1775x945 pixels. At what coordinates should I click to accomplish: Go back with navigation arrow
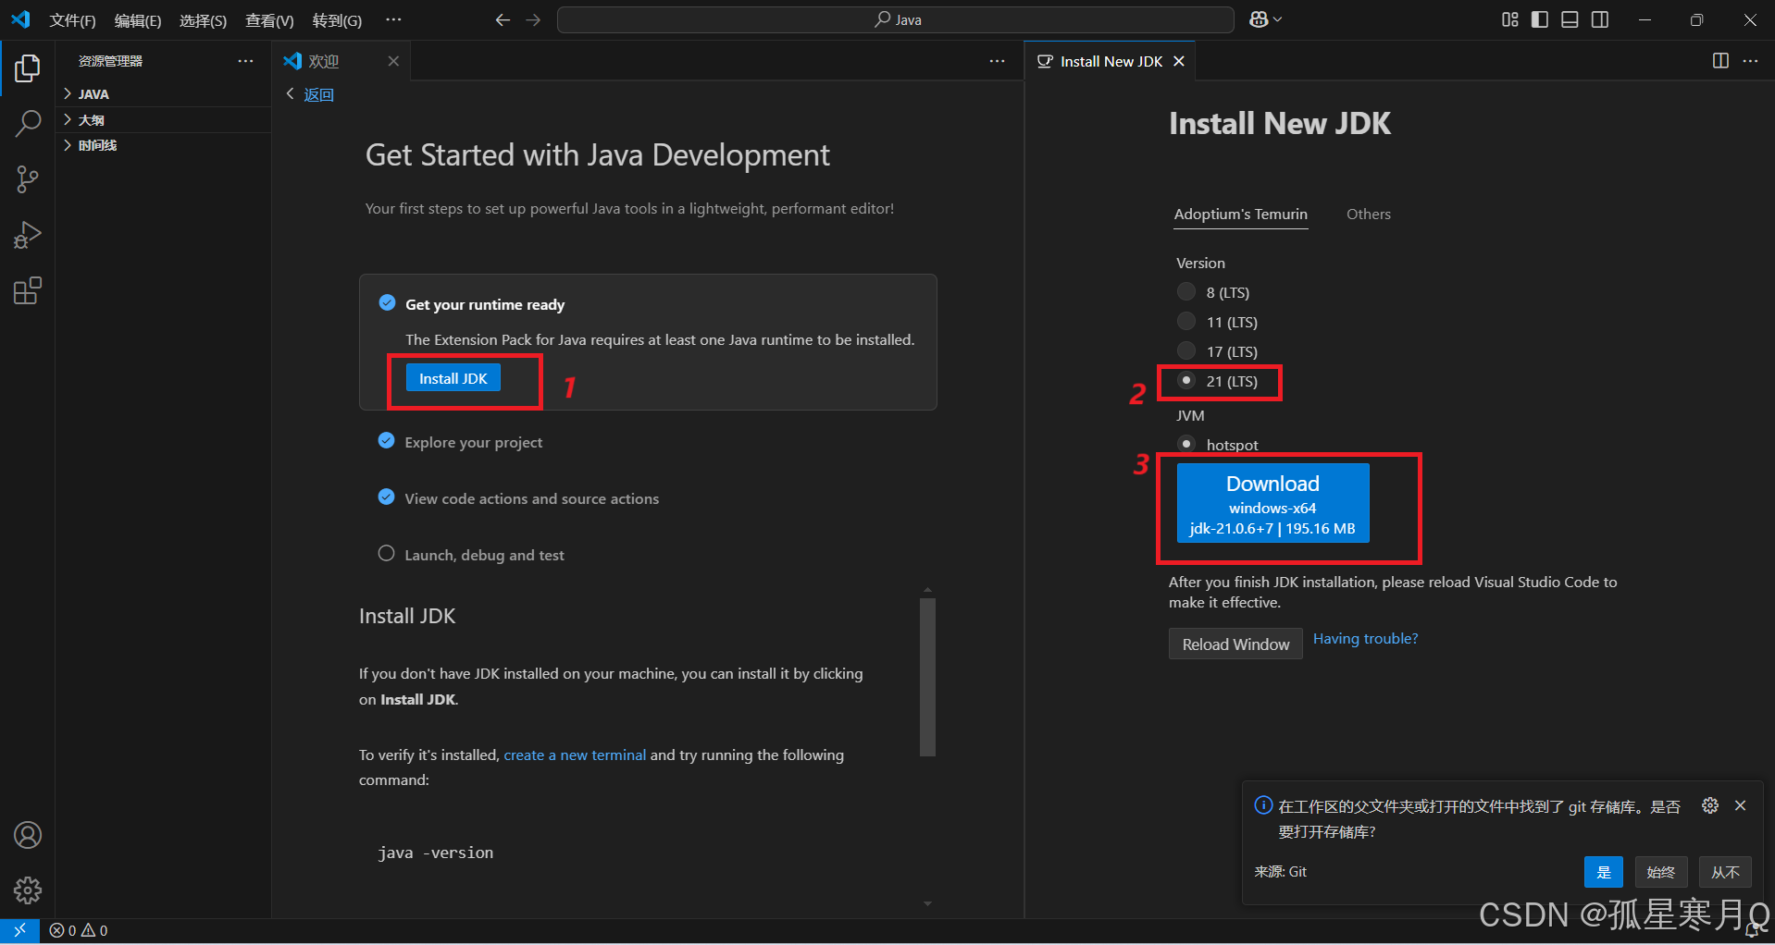point(503,19)
